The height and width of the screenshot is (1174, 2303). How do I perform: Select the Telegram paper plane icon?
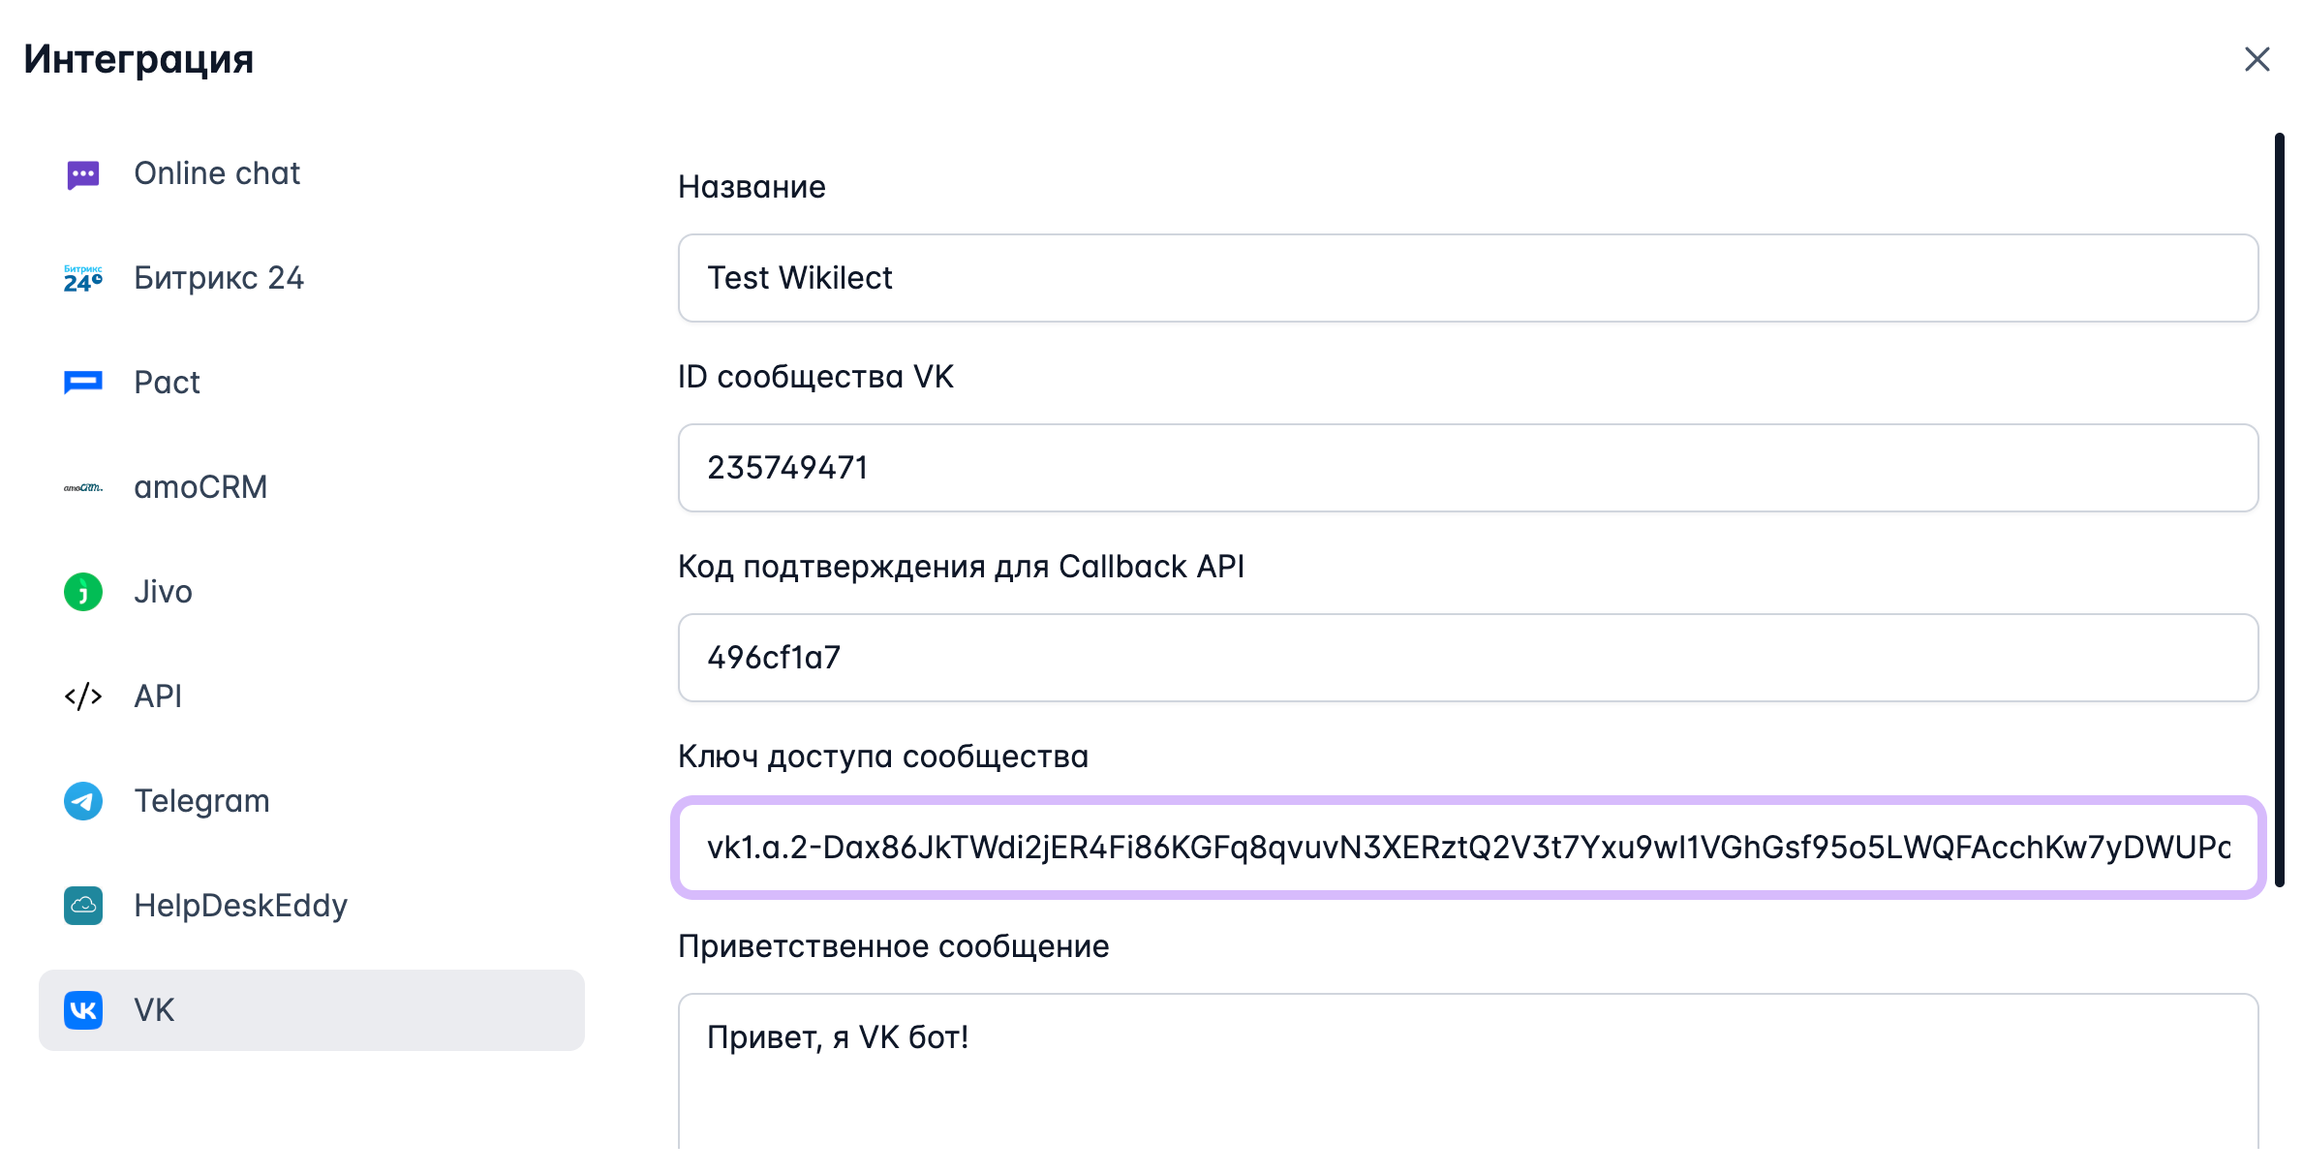point(82,800)
